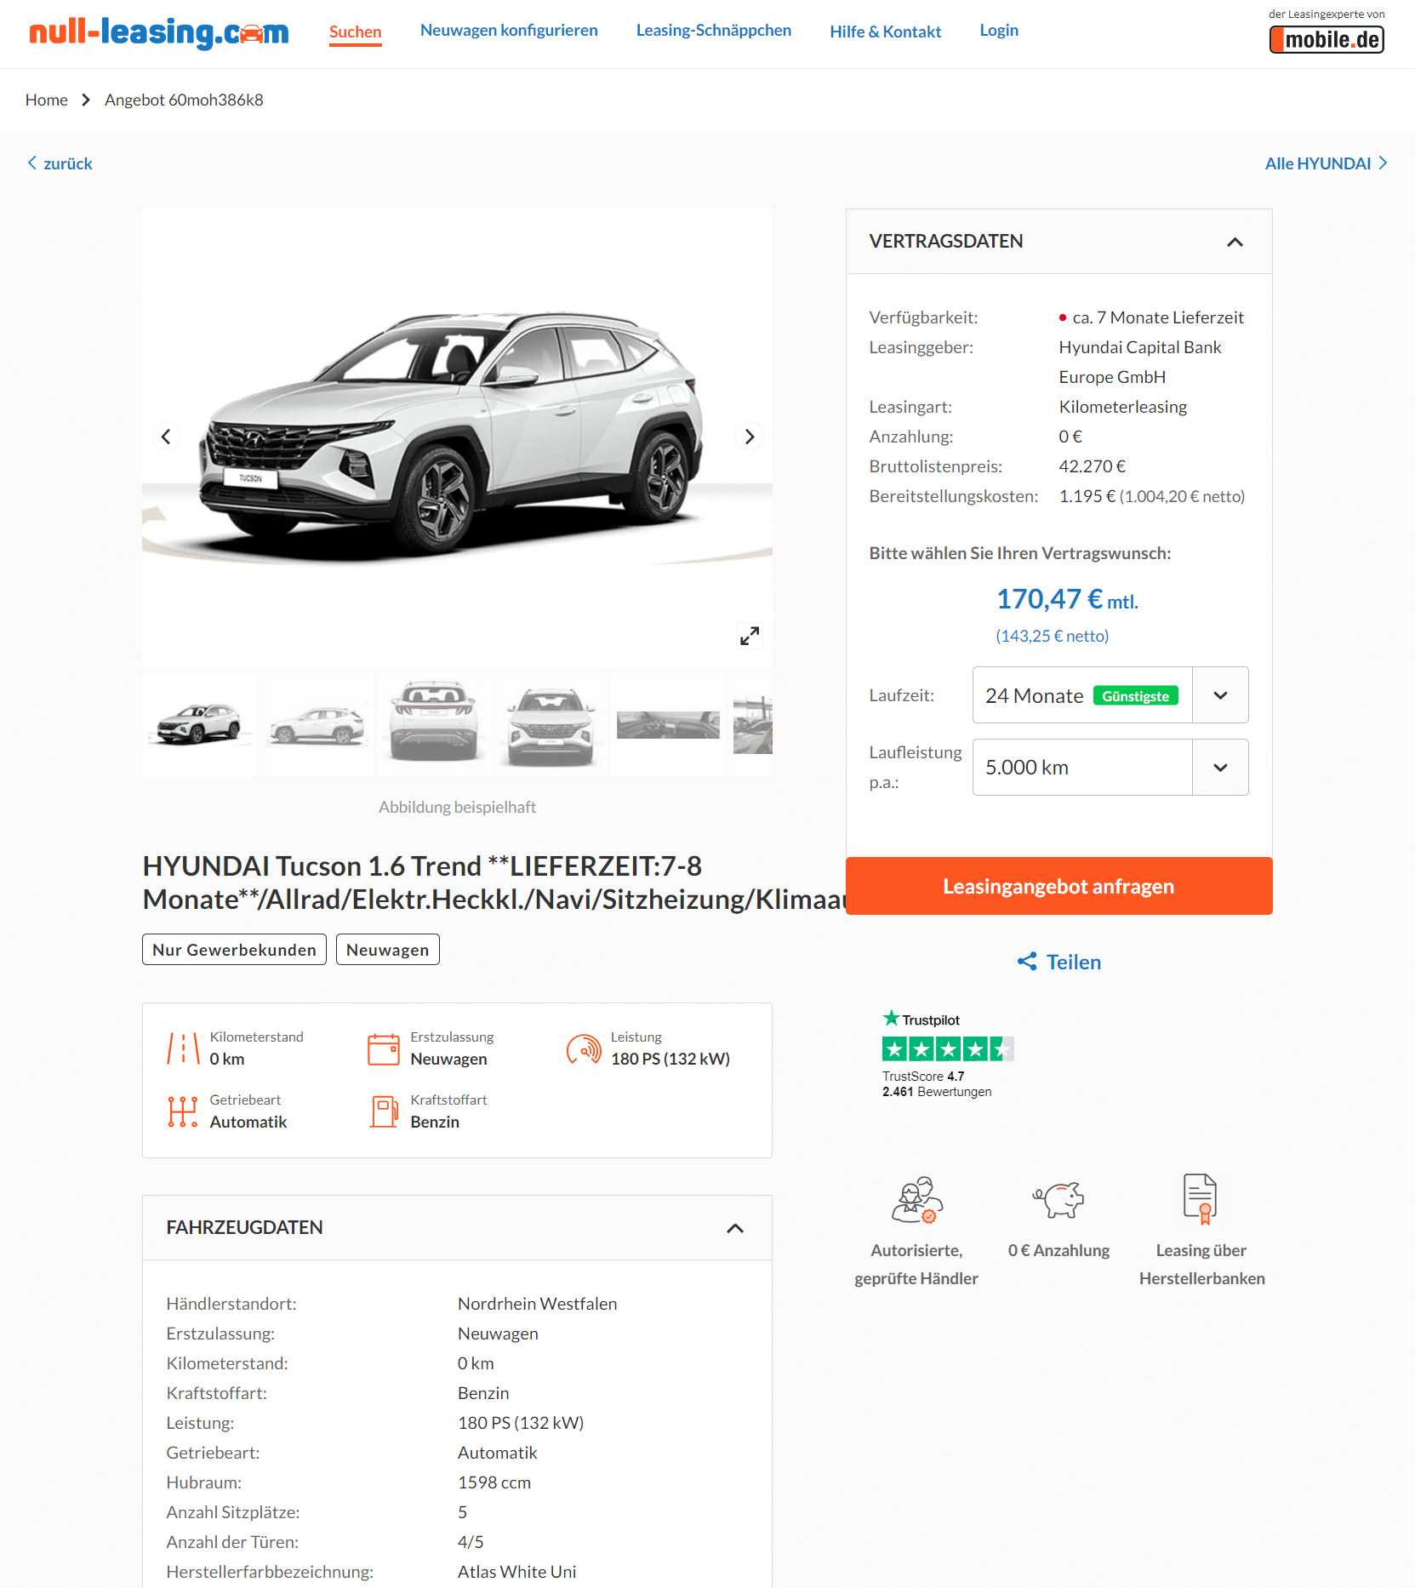This screenshot has width=1415, height=1588.
Task: Collapse the Fahrzeugdaten panel
Action: (x=734, y=1228)
